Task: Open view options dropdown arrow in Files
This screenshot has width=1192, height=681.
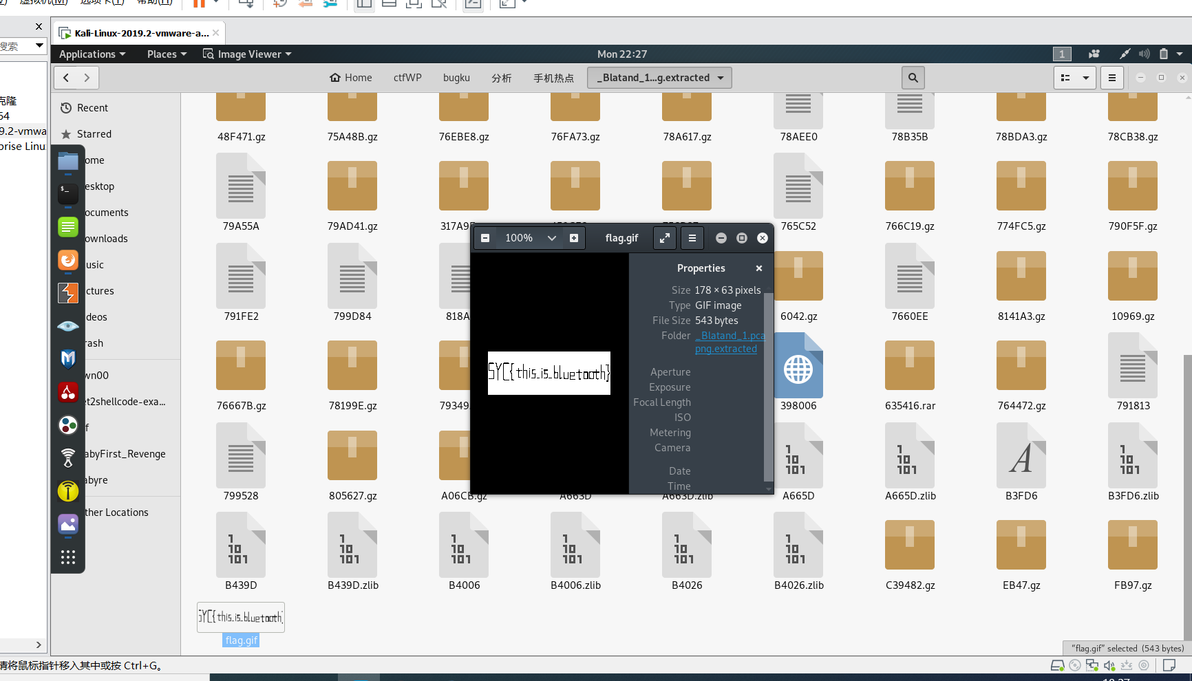Action: (1086, 78)
